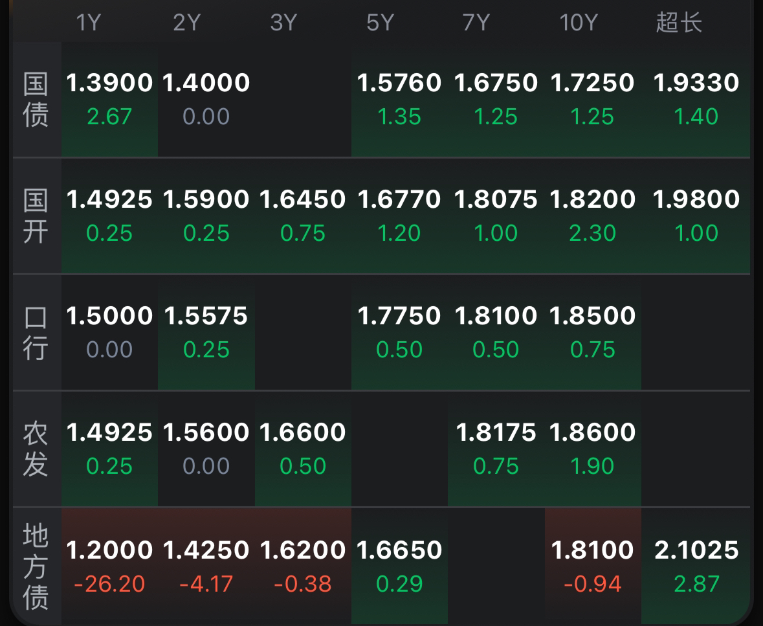
Task: Select the 7Y maturity column header
Action: click(x=476, y=23)
